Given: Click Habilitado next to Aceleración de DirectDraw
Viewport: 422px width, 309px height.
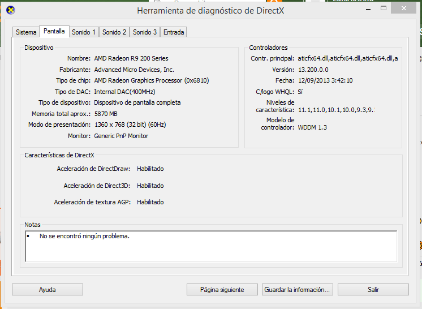Looking at the screenshot, I should point(150,169).
